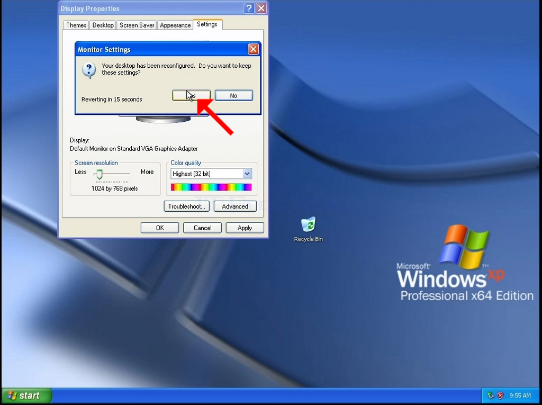Cancel the Display Properties dialog
The image size is (542, 405).
tap(203, 228)
